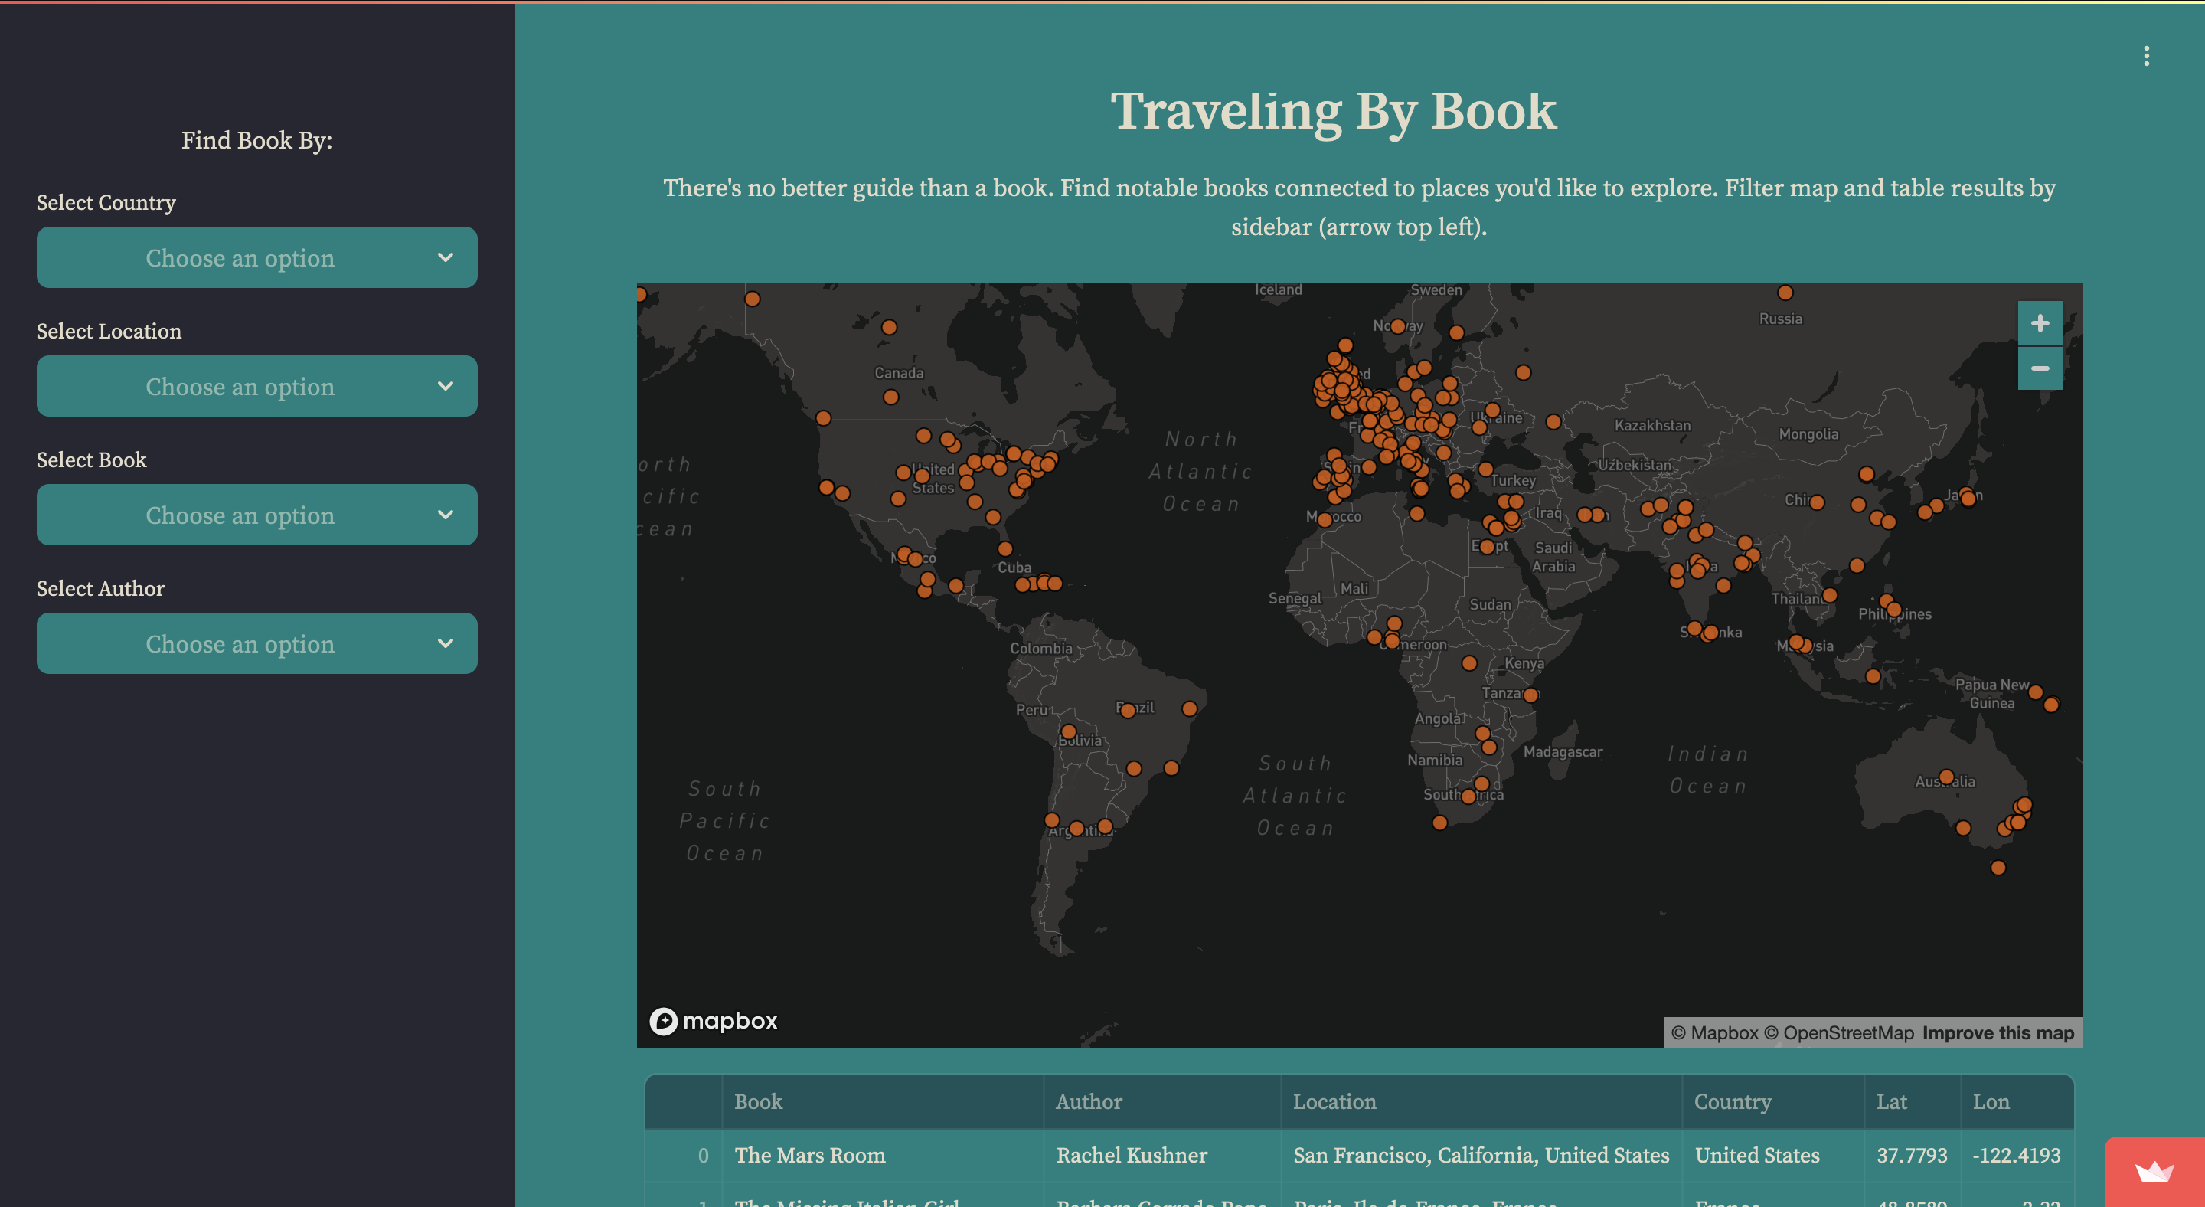
Task: Click the Author column header
Action: pyautogui.click(x=1088, y=1102)
